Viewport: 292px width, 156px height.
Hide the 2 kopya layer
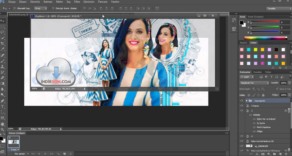coord(242,106)
